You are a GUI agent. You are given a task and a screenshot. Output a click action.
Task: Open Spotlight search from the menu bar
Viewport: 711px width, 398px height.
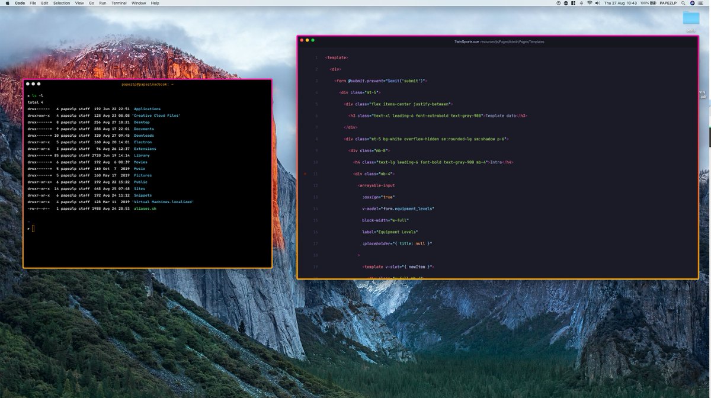(683, 3)
